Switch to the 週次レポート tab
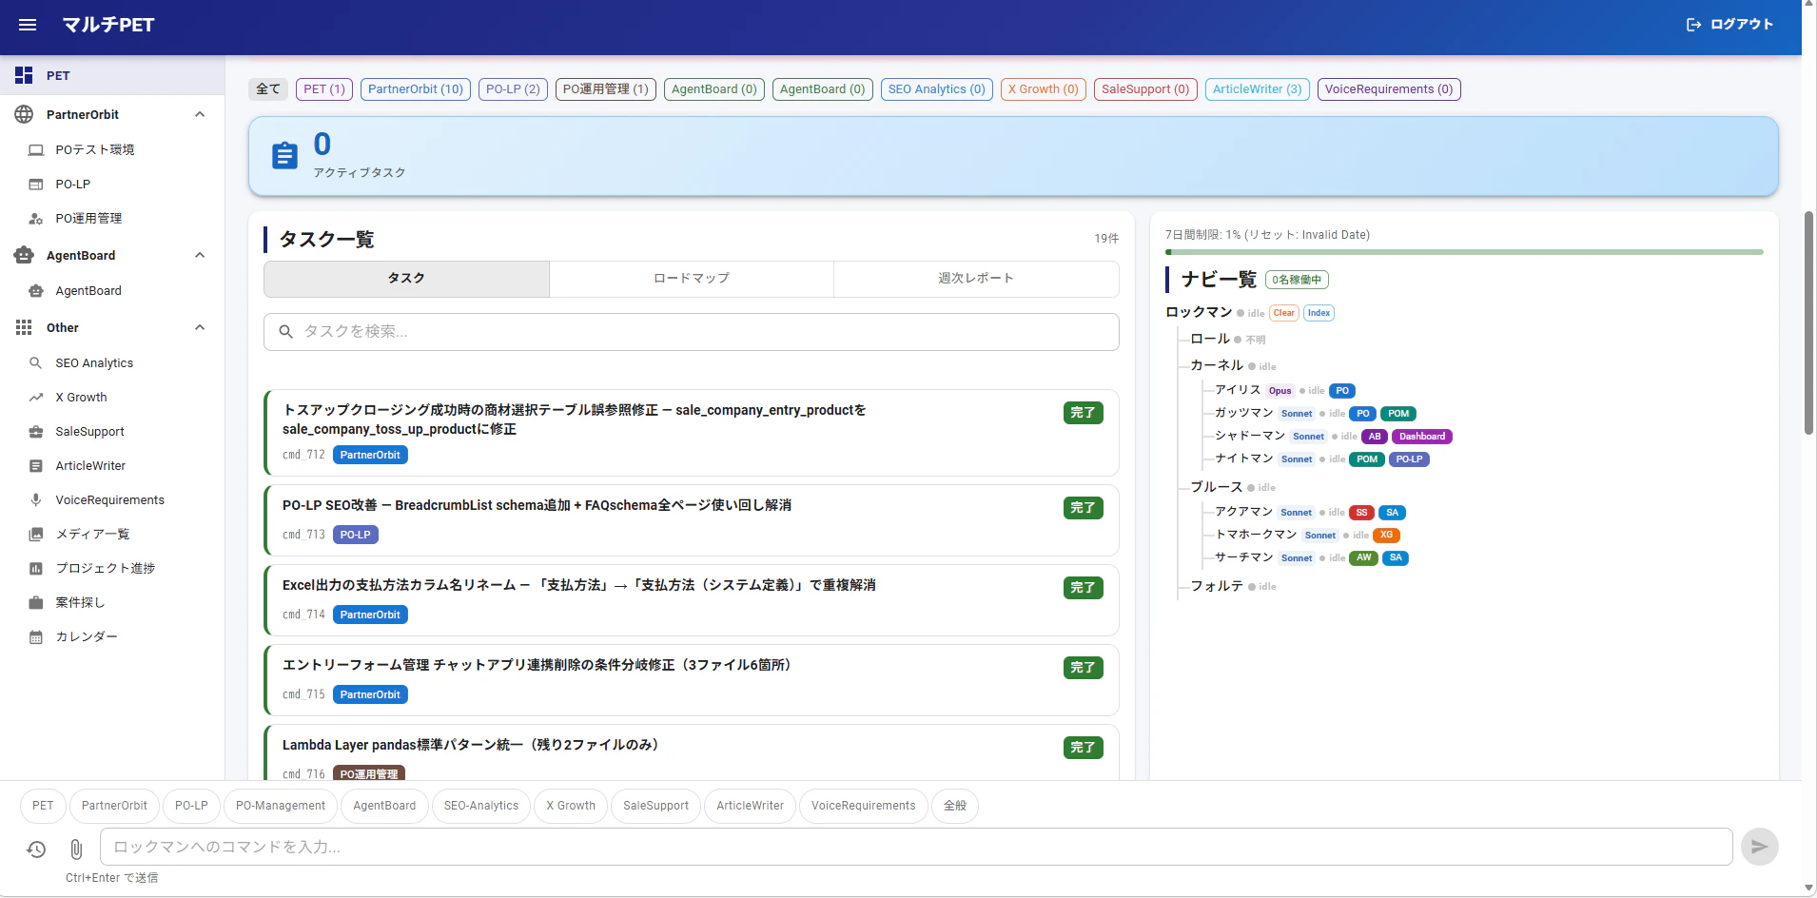 pos(975,278)
